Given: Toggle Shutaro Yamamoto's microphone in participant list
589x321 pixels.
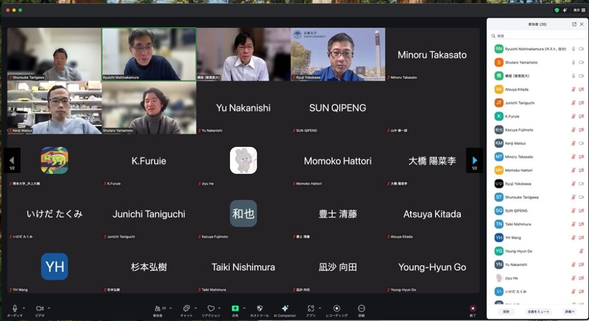Looking at the screenshot, I should [x=573, y=62].
